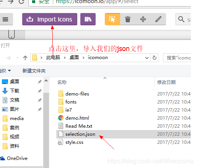Select the fonts folder
The image size is (197, 168).
pos(71,102)
